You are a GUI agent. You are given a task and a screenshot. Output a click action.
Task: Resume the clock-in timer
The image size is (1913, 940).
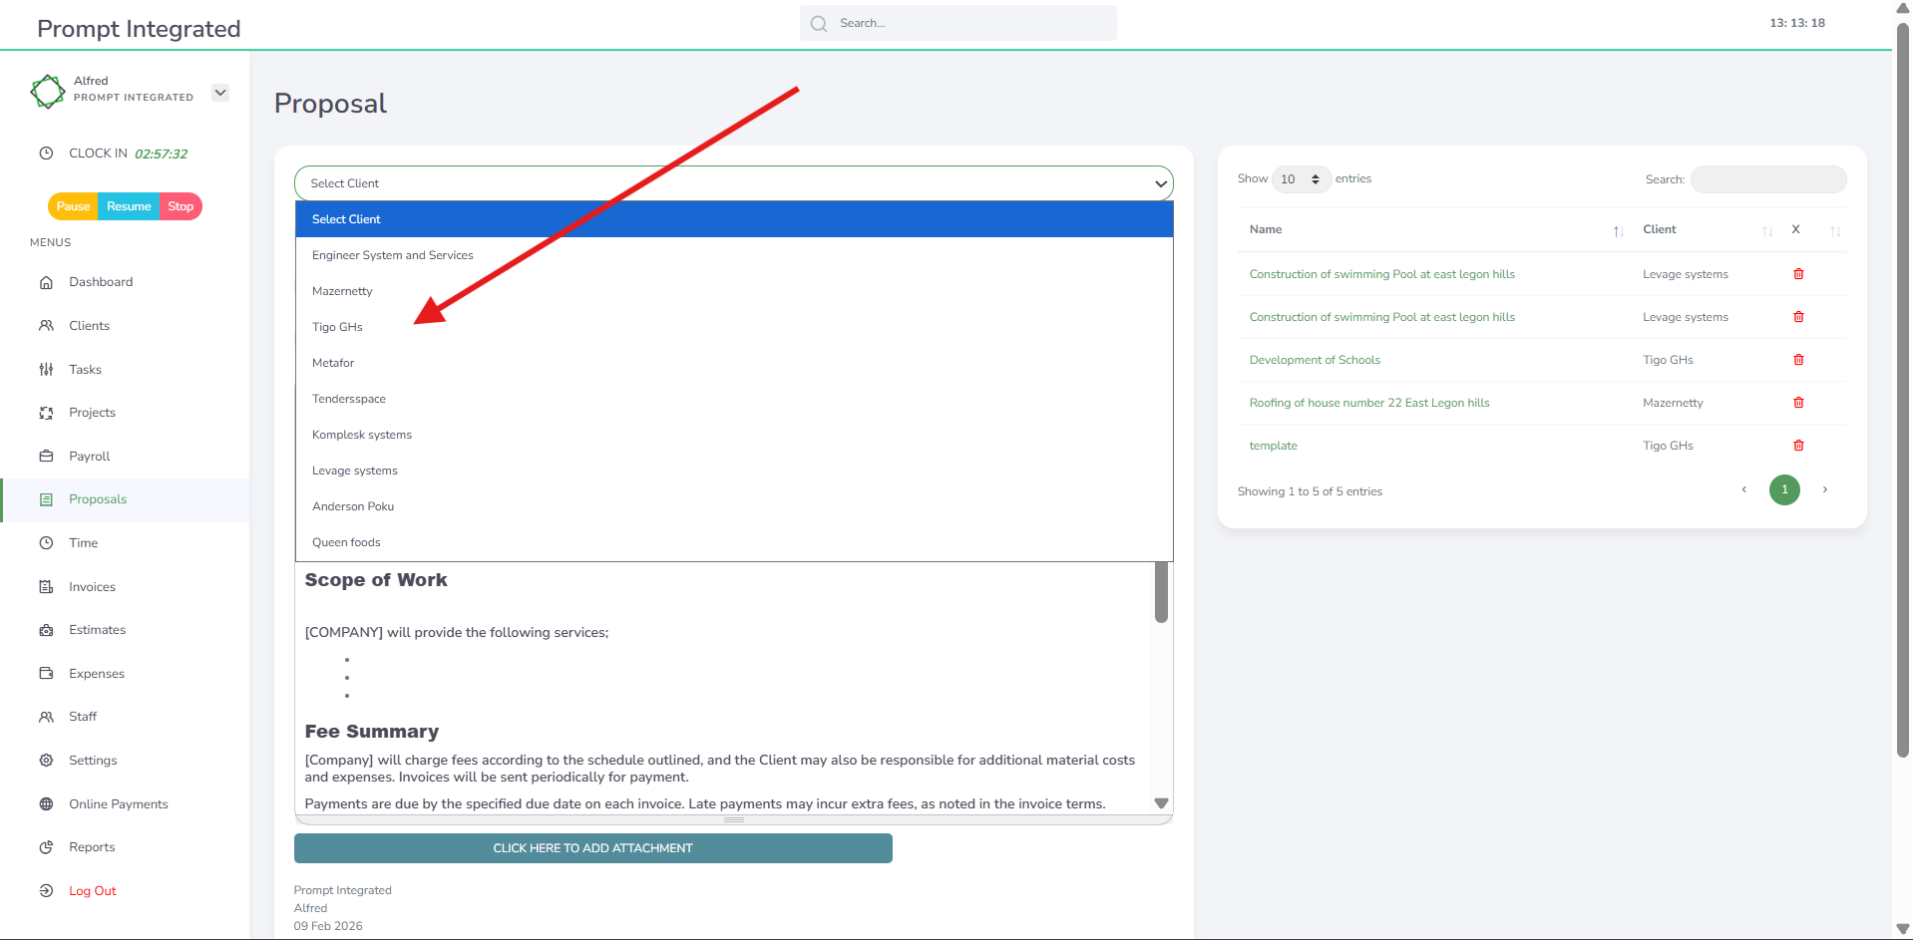click(x=129, y=206)
